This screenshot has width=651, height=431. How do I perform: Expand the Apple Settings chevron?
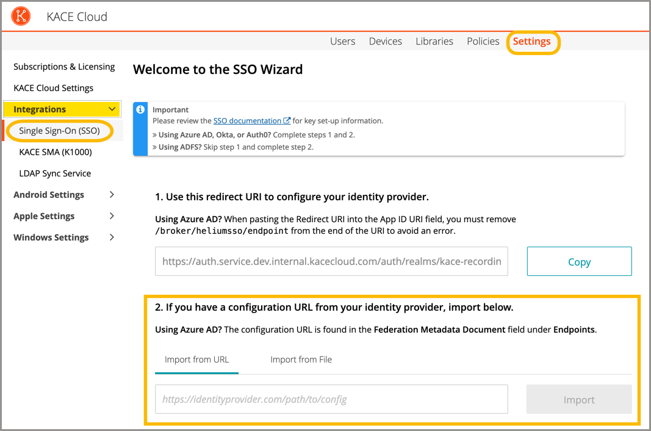pos(112,216)
